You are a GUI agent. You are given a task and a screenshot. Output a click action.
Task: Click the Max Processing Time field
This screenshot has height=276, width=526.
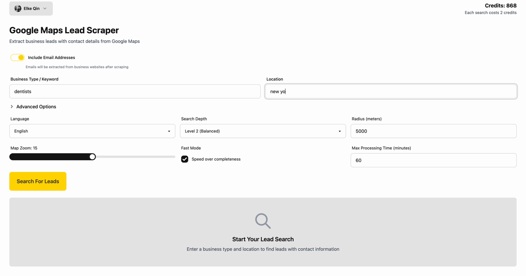pos(434,160)
